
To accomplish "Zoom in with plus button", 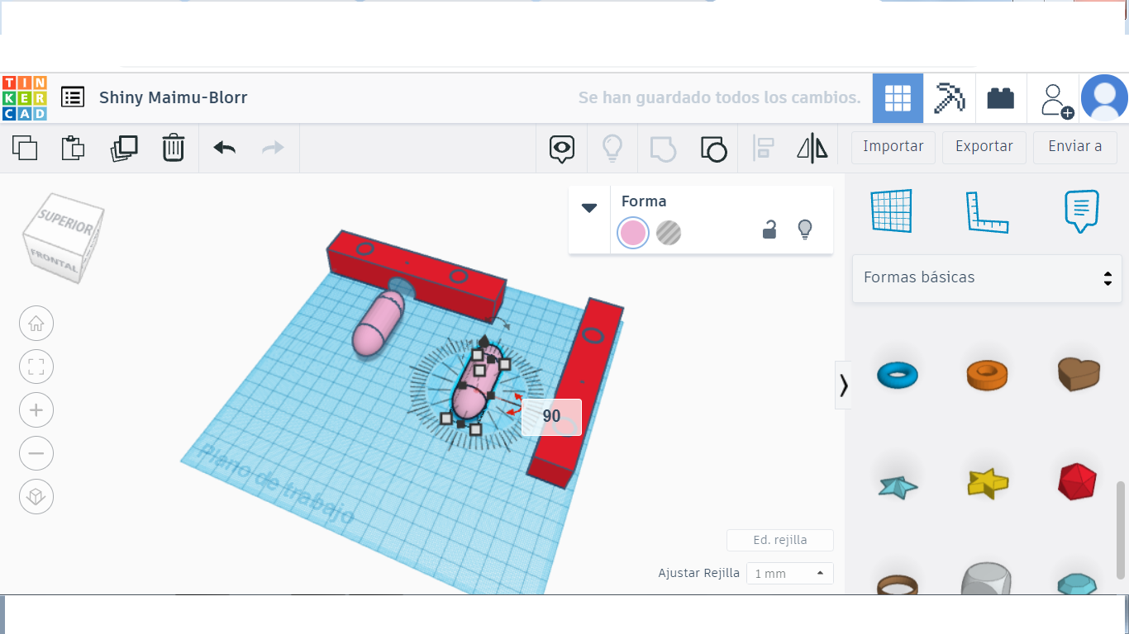I will pyautogui.click(x=36, y=410).
